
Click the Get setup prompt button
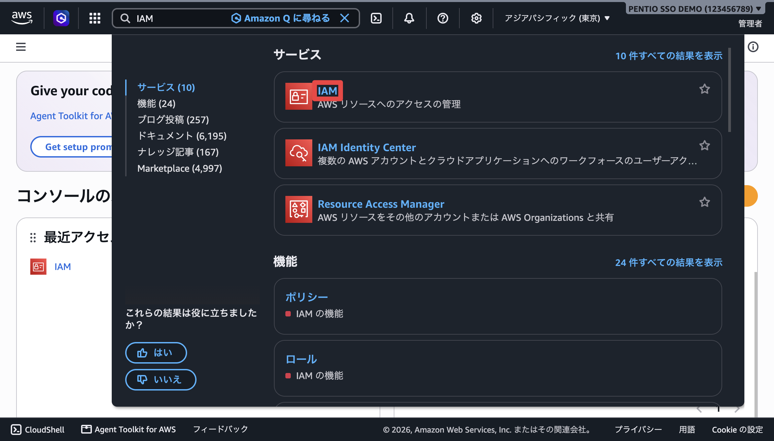coord(72,147)
